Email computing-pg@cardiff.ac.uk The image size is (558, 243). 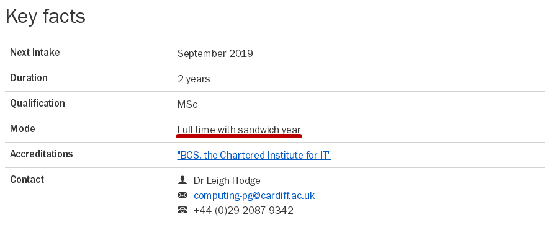[254, 195]
